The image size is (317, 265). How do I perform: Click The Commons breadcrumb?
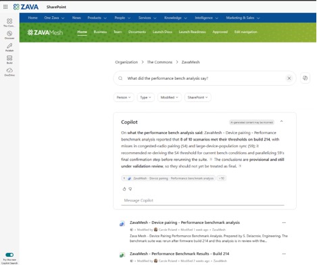point(160,62)
